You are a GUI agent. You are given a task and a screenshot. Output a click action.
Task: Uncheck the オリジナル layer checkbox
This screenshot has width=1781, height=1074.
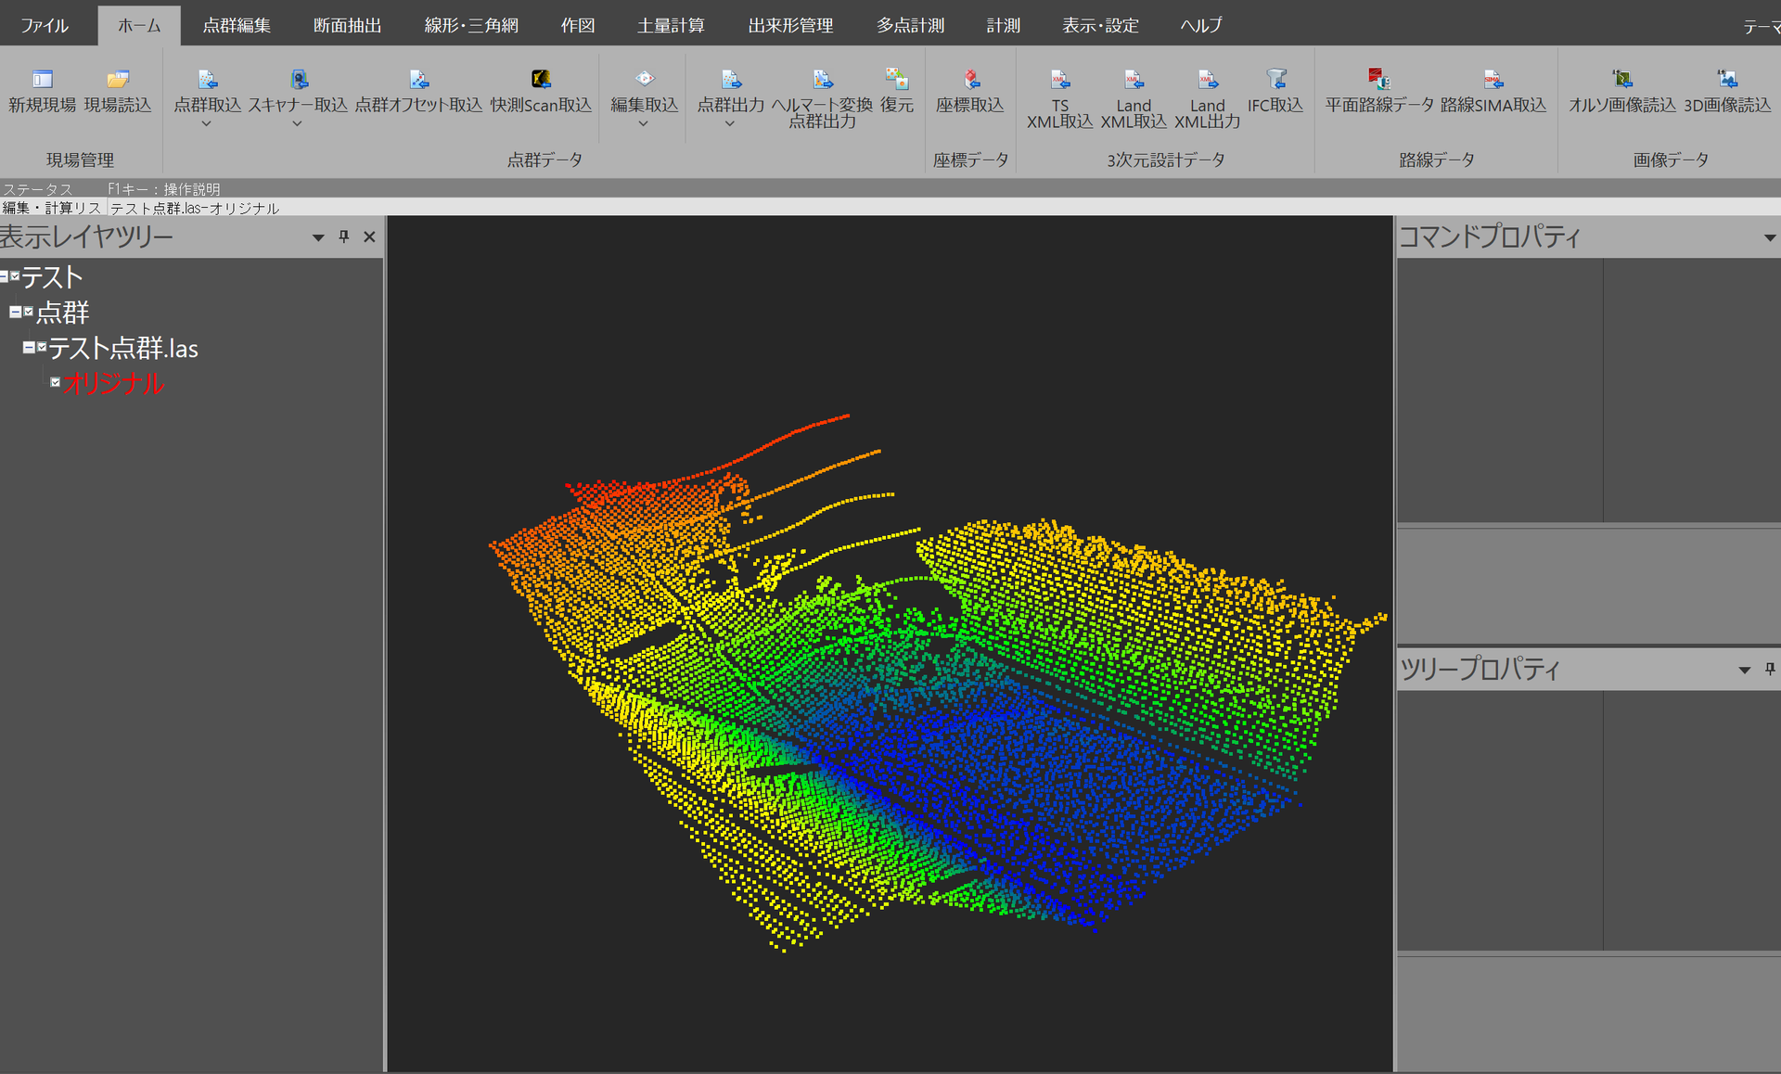pyautogui.click(x=56, y=382)
